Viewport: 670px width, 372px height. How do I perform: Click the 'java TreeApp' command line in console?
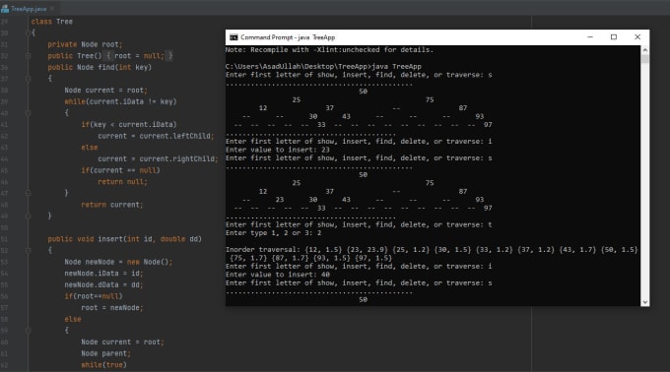323,67
